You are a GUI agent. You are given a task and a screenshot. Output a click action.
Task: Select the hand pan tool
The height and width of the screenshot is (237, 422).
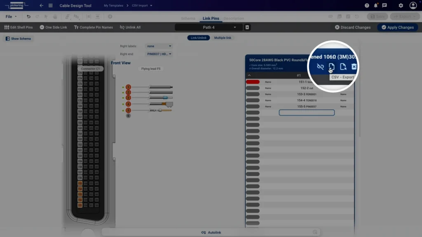coord(55,16)
